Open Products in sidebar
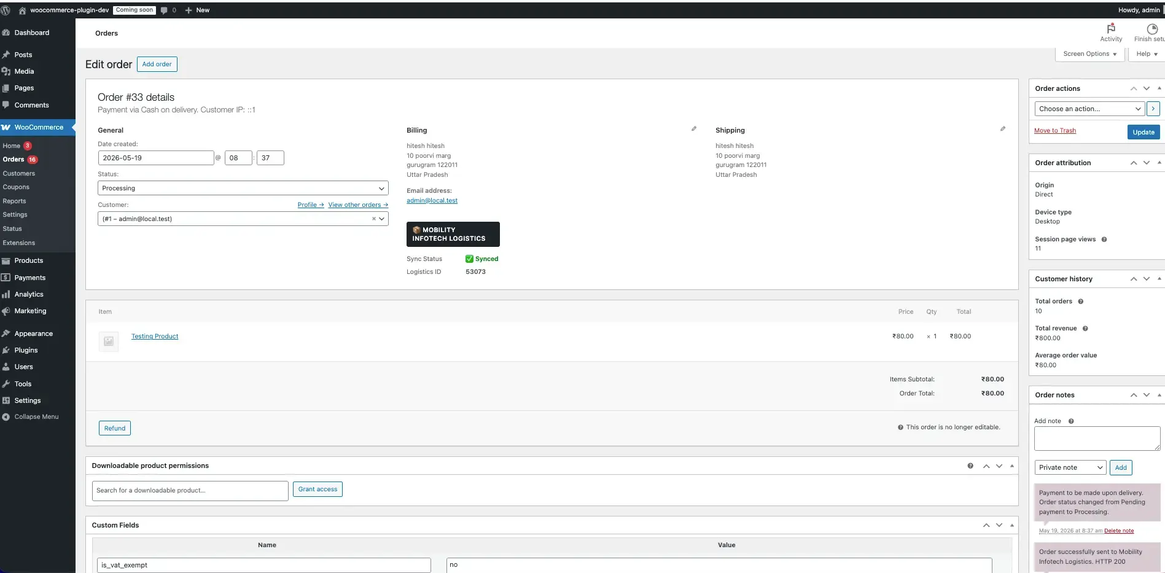Image resolution: width=1165 pixels, height=573 pixels. [x=29, y=260]
